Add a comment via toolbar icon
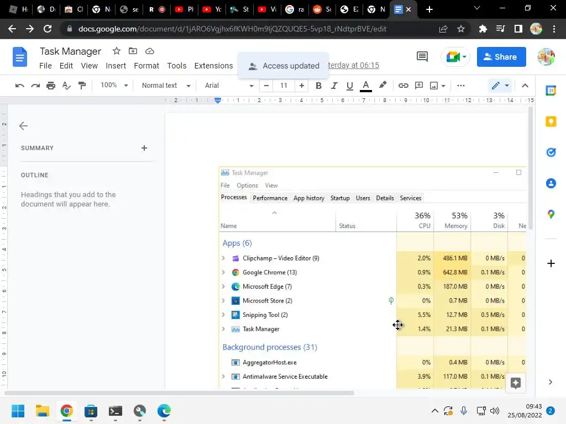 tap(419, 86)
